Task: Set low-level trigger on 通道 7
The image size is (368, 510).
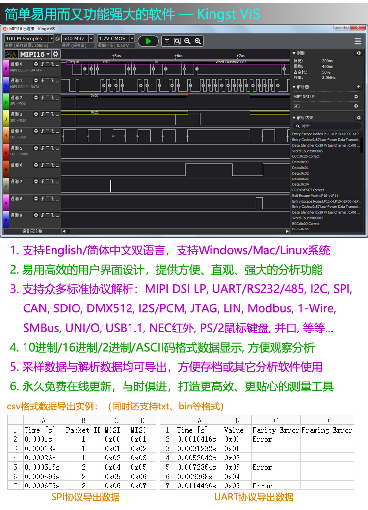Action: point(57,182)
